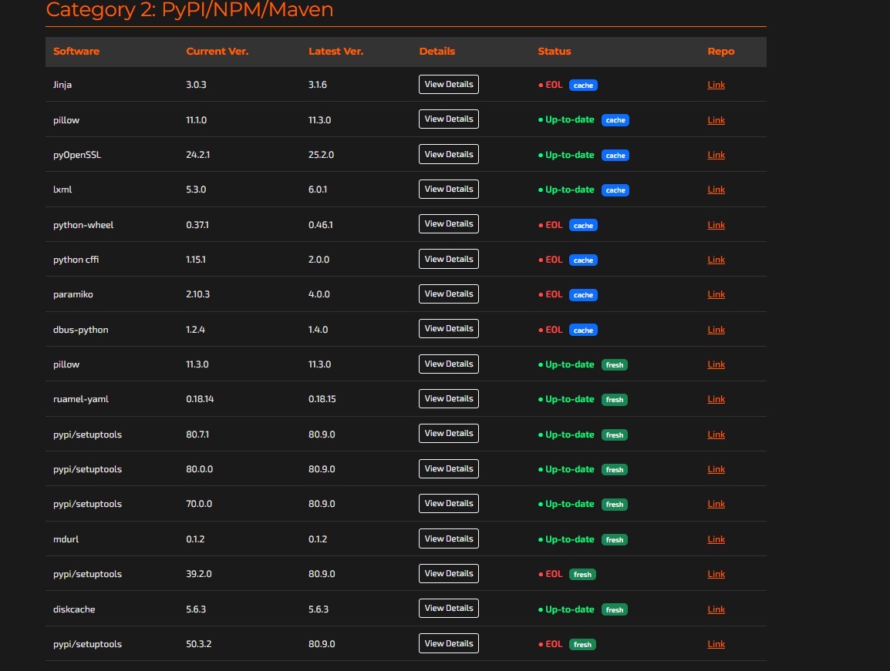Open the lxml repo Link

pos(716,190)
